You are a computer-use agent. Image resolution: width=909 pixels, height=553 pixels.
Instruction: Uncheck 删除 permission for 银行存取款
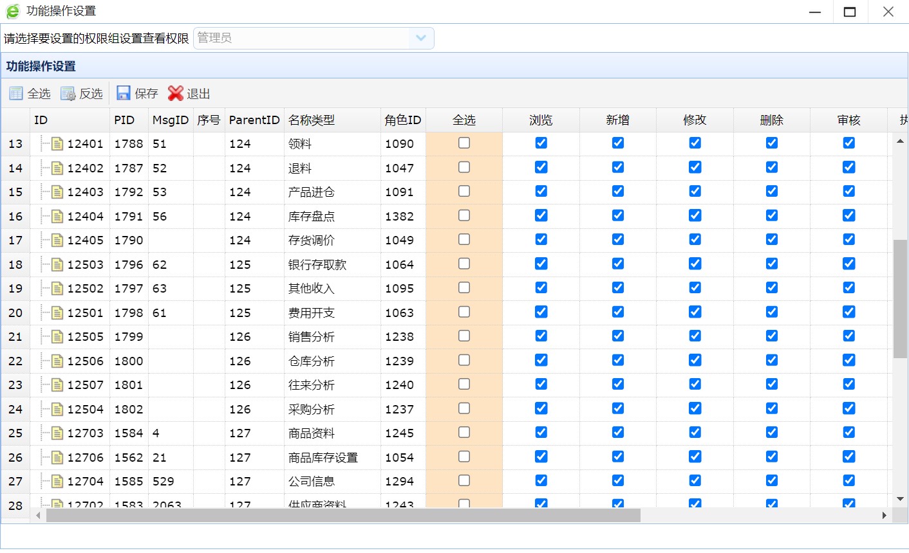pyautogui.click(x=772, y=264)
